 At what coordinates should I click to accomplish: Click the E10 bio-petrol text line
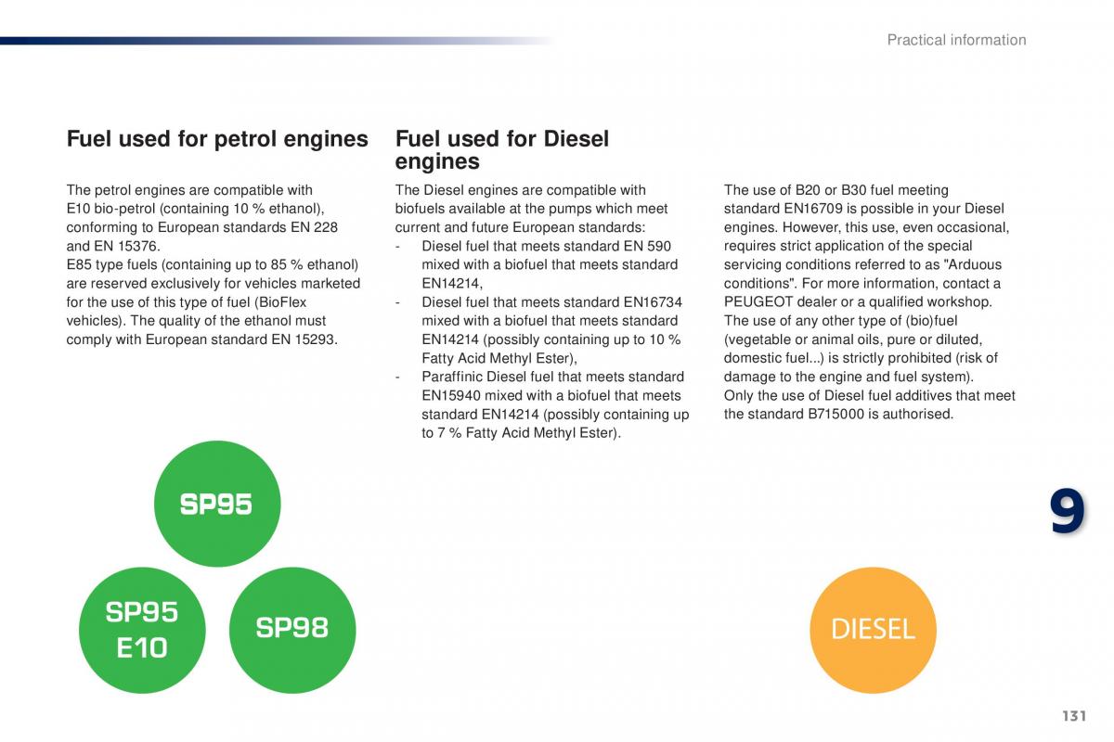(x=195, y=209)
